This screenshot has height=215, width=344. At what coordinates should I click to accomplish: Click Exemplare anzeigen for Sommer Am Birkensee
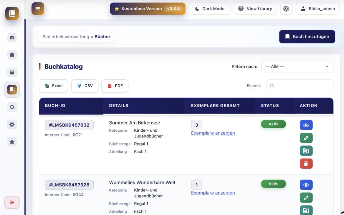tap(213, 133)
